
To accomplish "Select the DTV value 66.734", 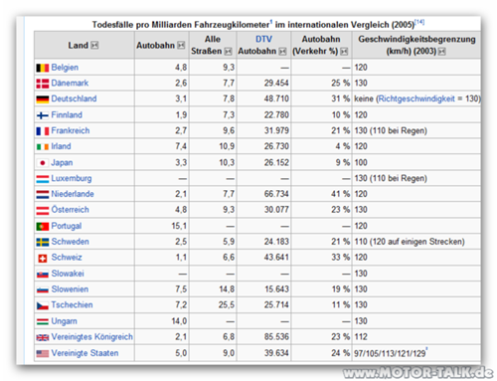I will click(276, 194).
